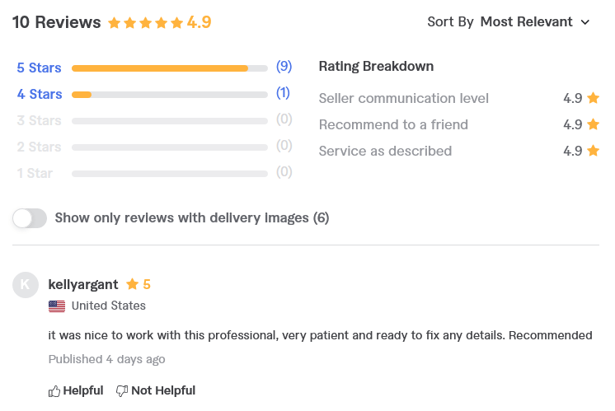Filter reviews by 5 Stars

click(39, 68)
